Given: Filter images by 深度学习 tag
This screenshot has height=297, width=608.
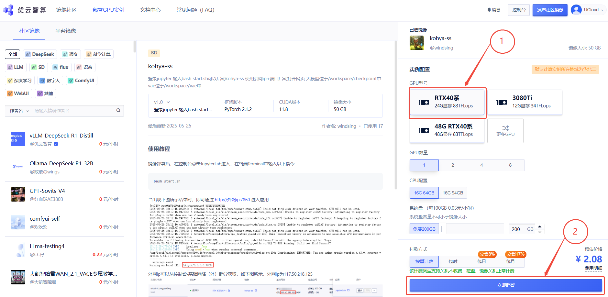Looking at the screenshot, I should pos(20,81).
